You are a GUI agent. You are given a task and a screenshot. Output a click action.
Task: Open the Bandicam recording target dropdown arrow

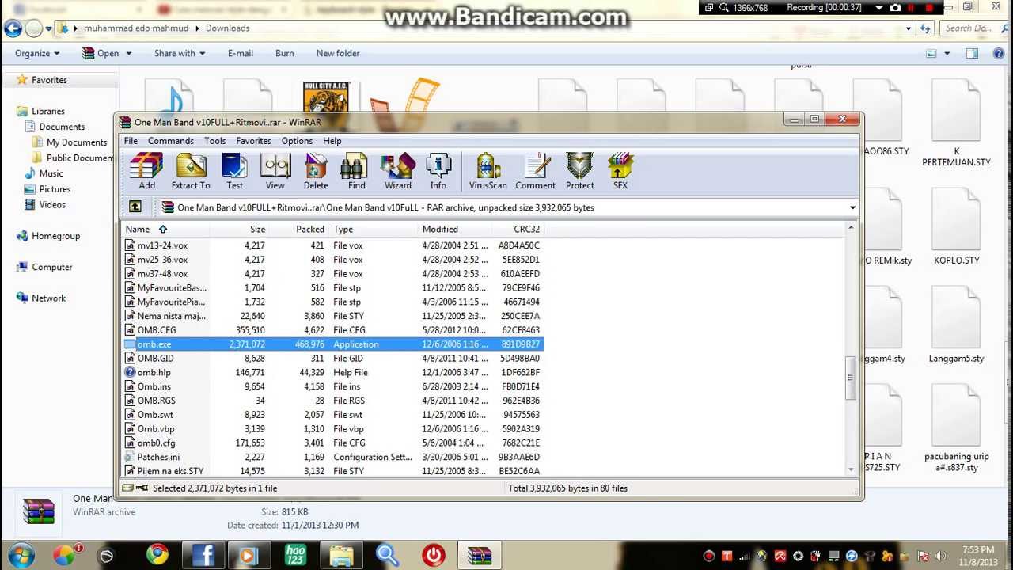click(x=878, y=8)
